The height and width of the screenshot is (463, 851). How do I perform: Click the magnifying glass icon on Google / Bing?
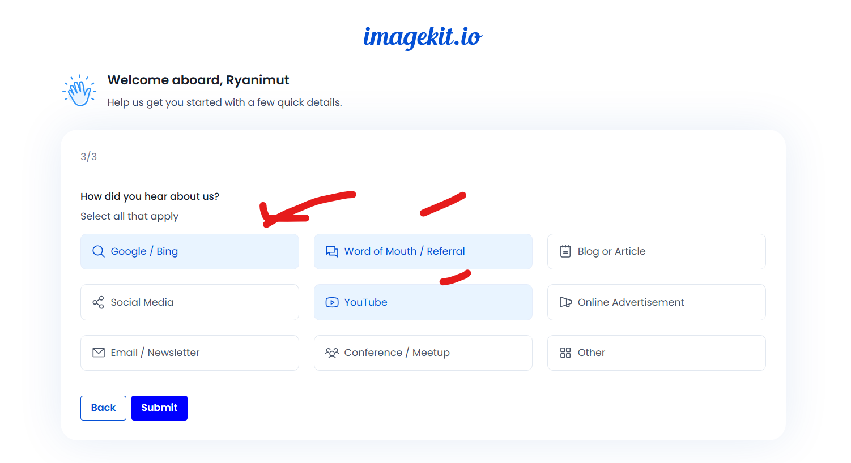pos(99,251)
